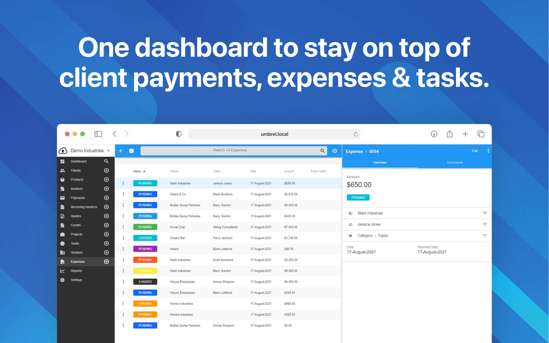Open the three-dot menu on the Stark Industries row
This screenshot has height=343, width=549.
(124, 183)
